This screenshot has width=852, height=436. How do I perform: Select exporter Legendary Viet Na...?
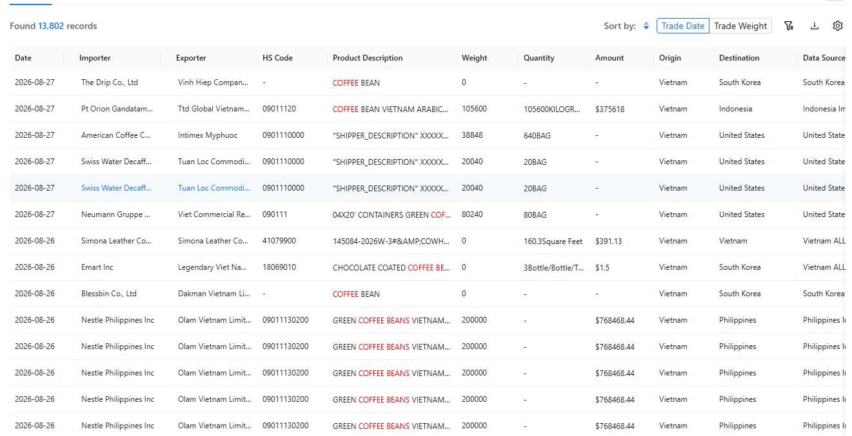[x=213, y=267]
